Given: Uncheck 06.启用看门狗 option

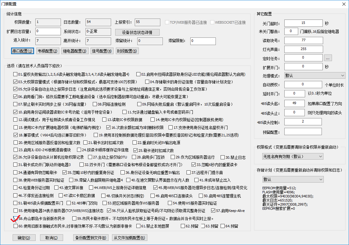Looking at the screenshot, I should 15,97.
